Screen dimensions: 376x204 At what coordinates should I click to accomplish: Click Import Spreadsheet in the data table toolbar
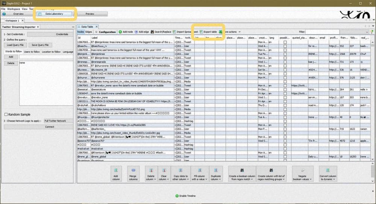[x=185, y=32]
